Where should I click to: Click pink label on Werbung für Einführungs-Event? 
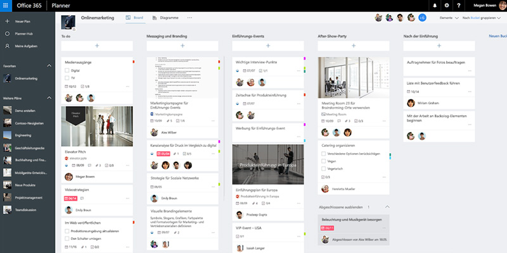305,125
